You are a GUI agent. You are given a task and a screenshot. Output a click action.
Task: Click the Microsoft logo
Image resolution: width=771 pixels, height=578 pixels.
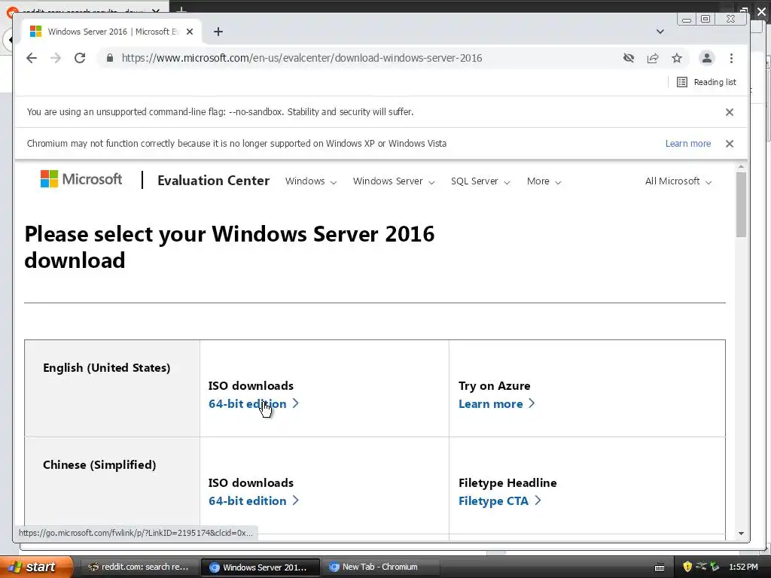[81, 179]
